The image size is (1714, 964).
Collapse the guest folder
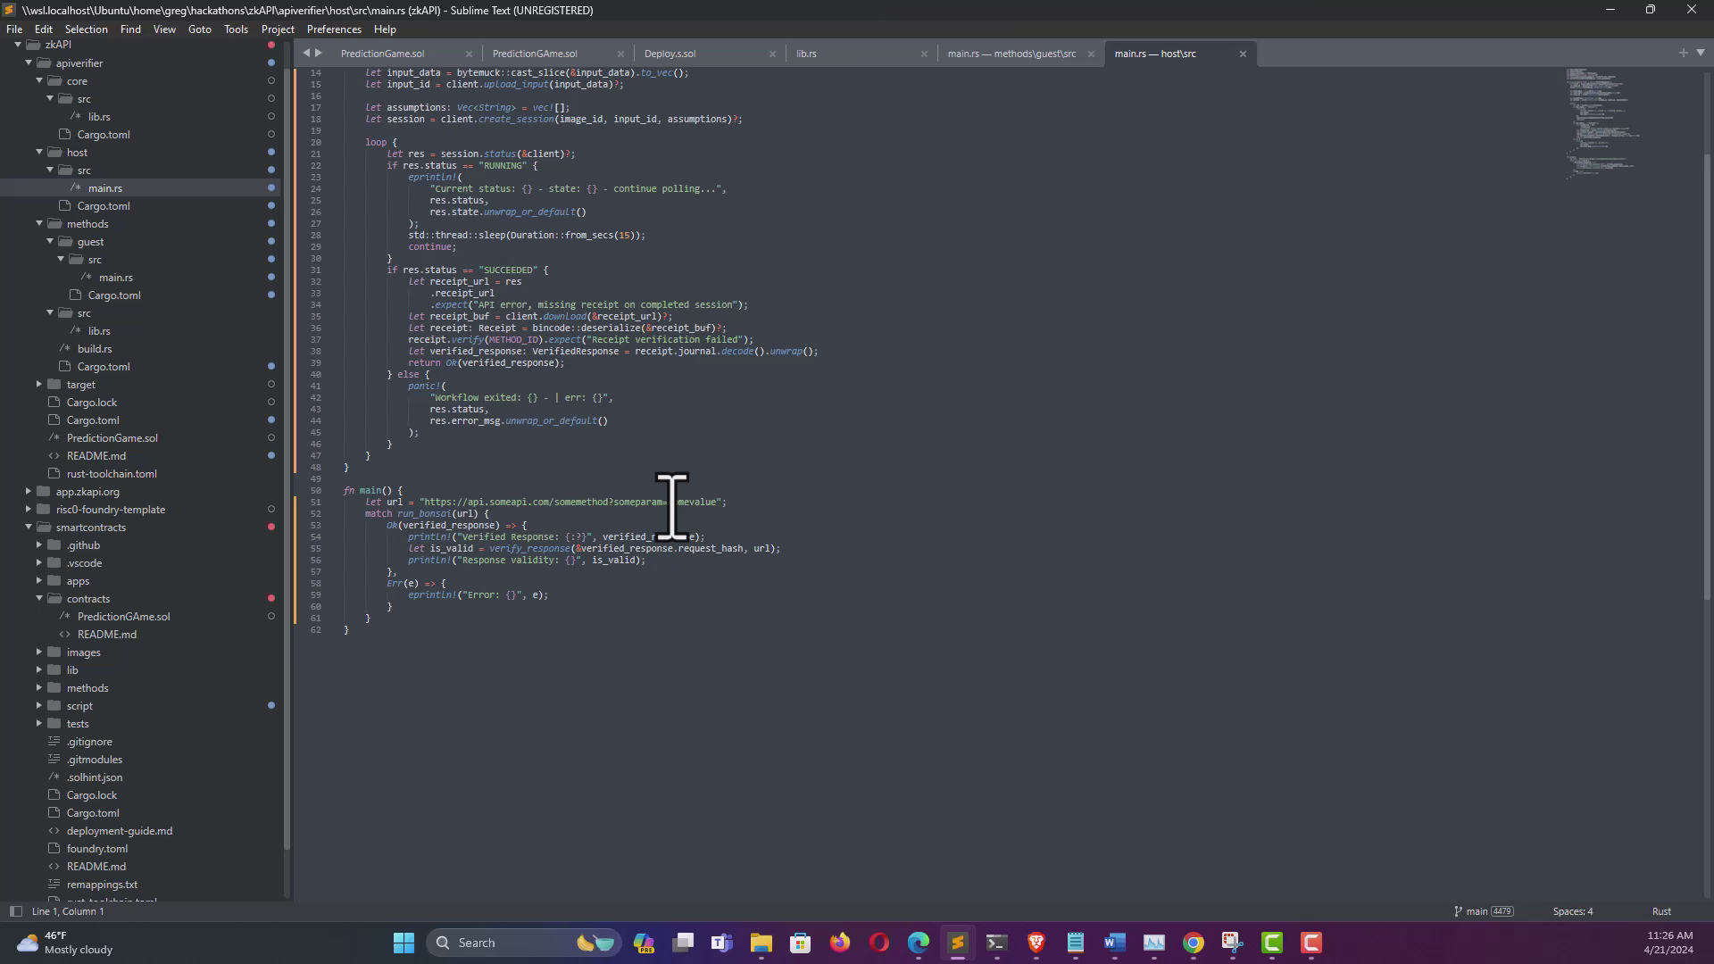50,242
